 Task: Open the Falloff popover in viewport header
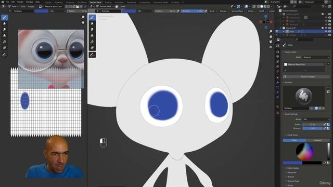click(x=262, y=11)
